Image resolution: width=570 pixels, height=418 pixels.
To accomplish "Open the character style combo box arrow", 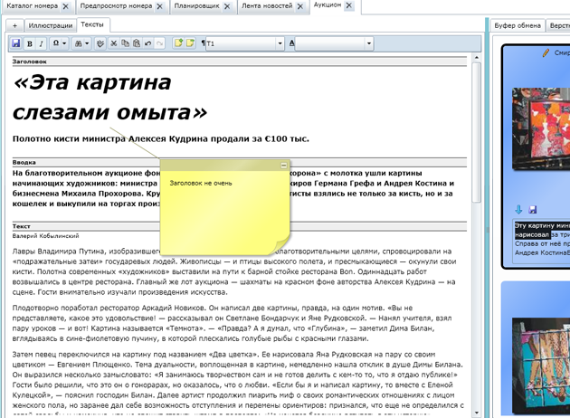I will 369,43.
